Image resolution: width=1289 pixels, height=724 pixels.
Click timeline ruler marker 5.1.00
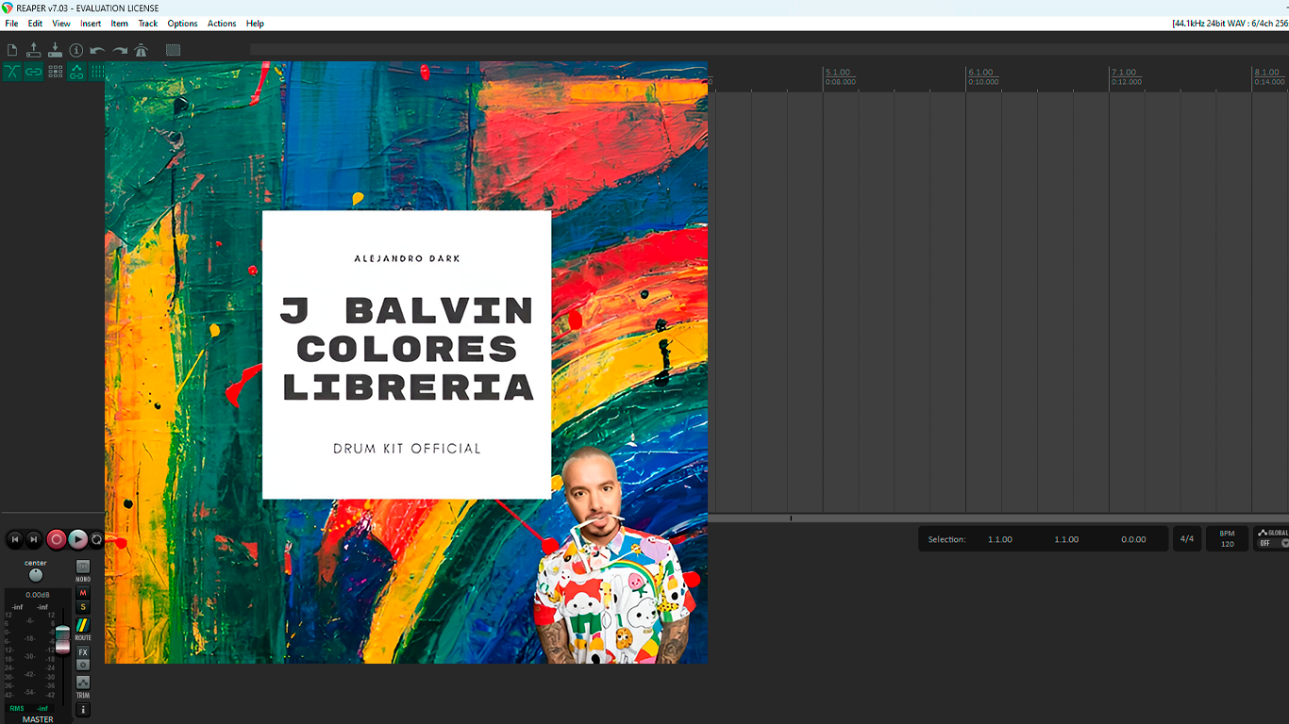tap(838, 73)
